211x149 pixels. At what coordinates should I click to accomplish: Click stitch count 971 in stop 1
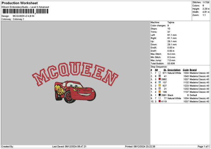[x=165, y=73]
